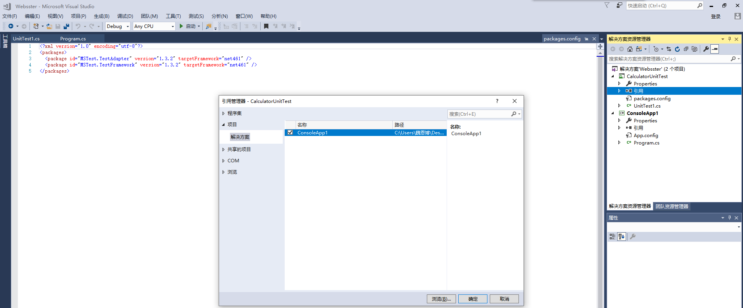Open the 工具(T) menu
This screenshot has width=743, height=308.
tap(173, 16)
